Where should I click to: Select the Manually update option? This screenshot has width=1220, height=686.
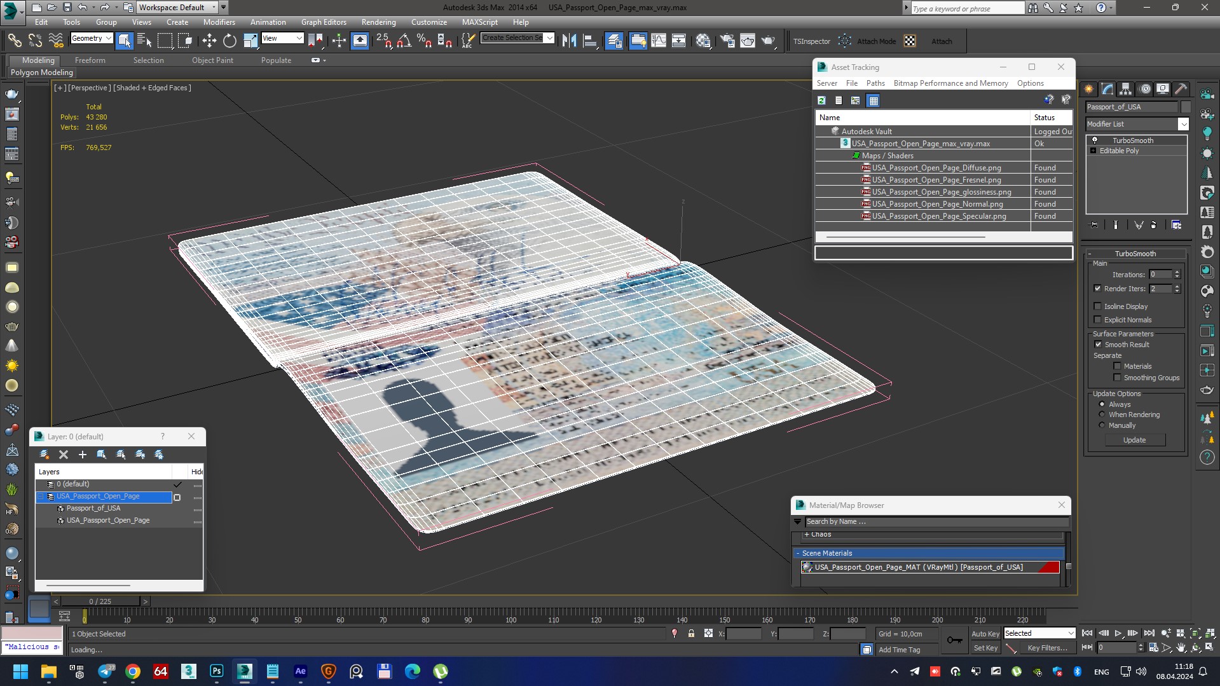pyautogui.click(x=1102, y=425)
